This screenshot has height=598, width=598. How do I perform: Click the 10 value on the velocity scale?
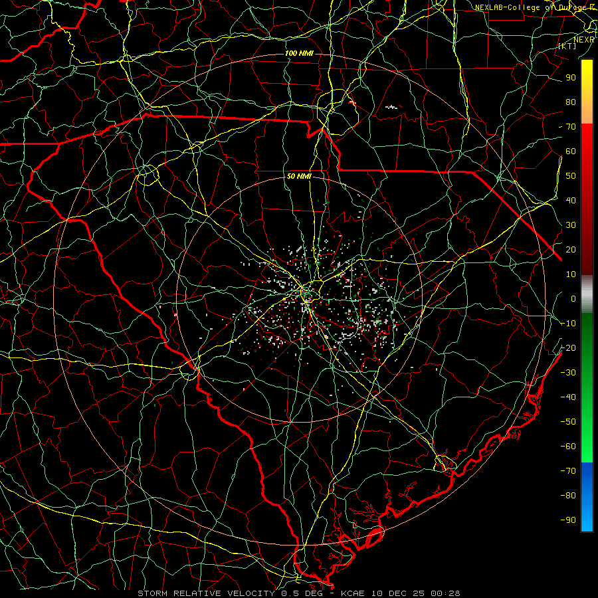571,274
